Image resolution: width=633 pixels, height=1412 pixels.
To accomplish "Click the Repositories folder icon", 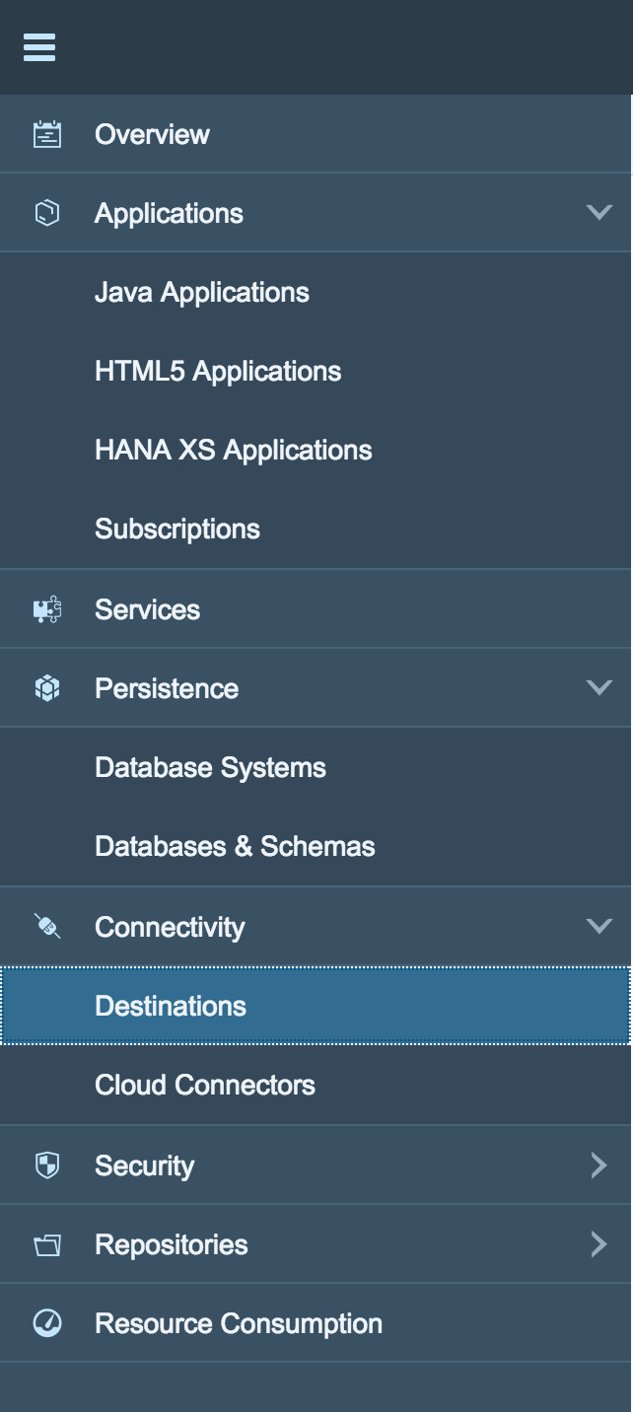I will 47,1244.
